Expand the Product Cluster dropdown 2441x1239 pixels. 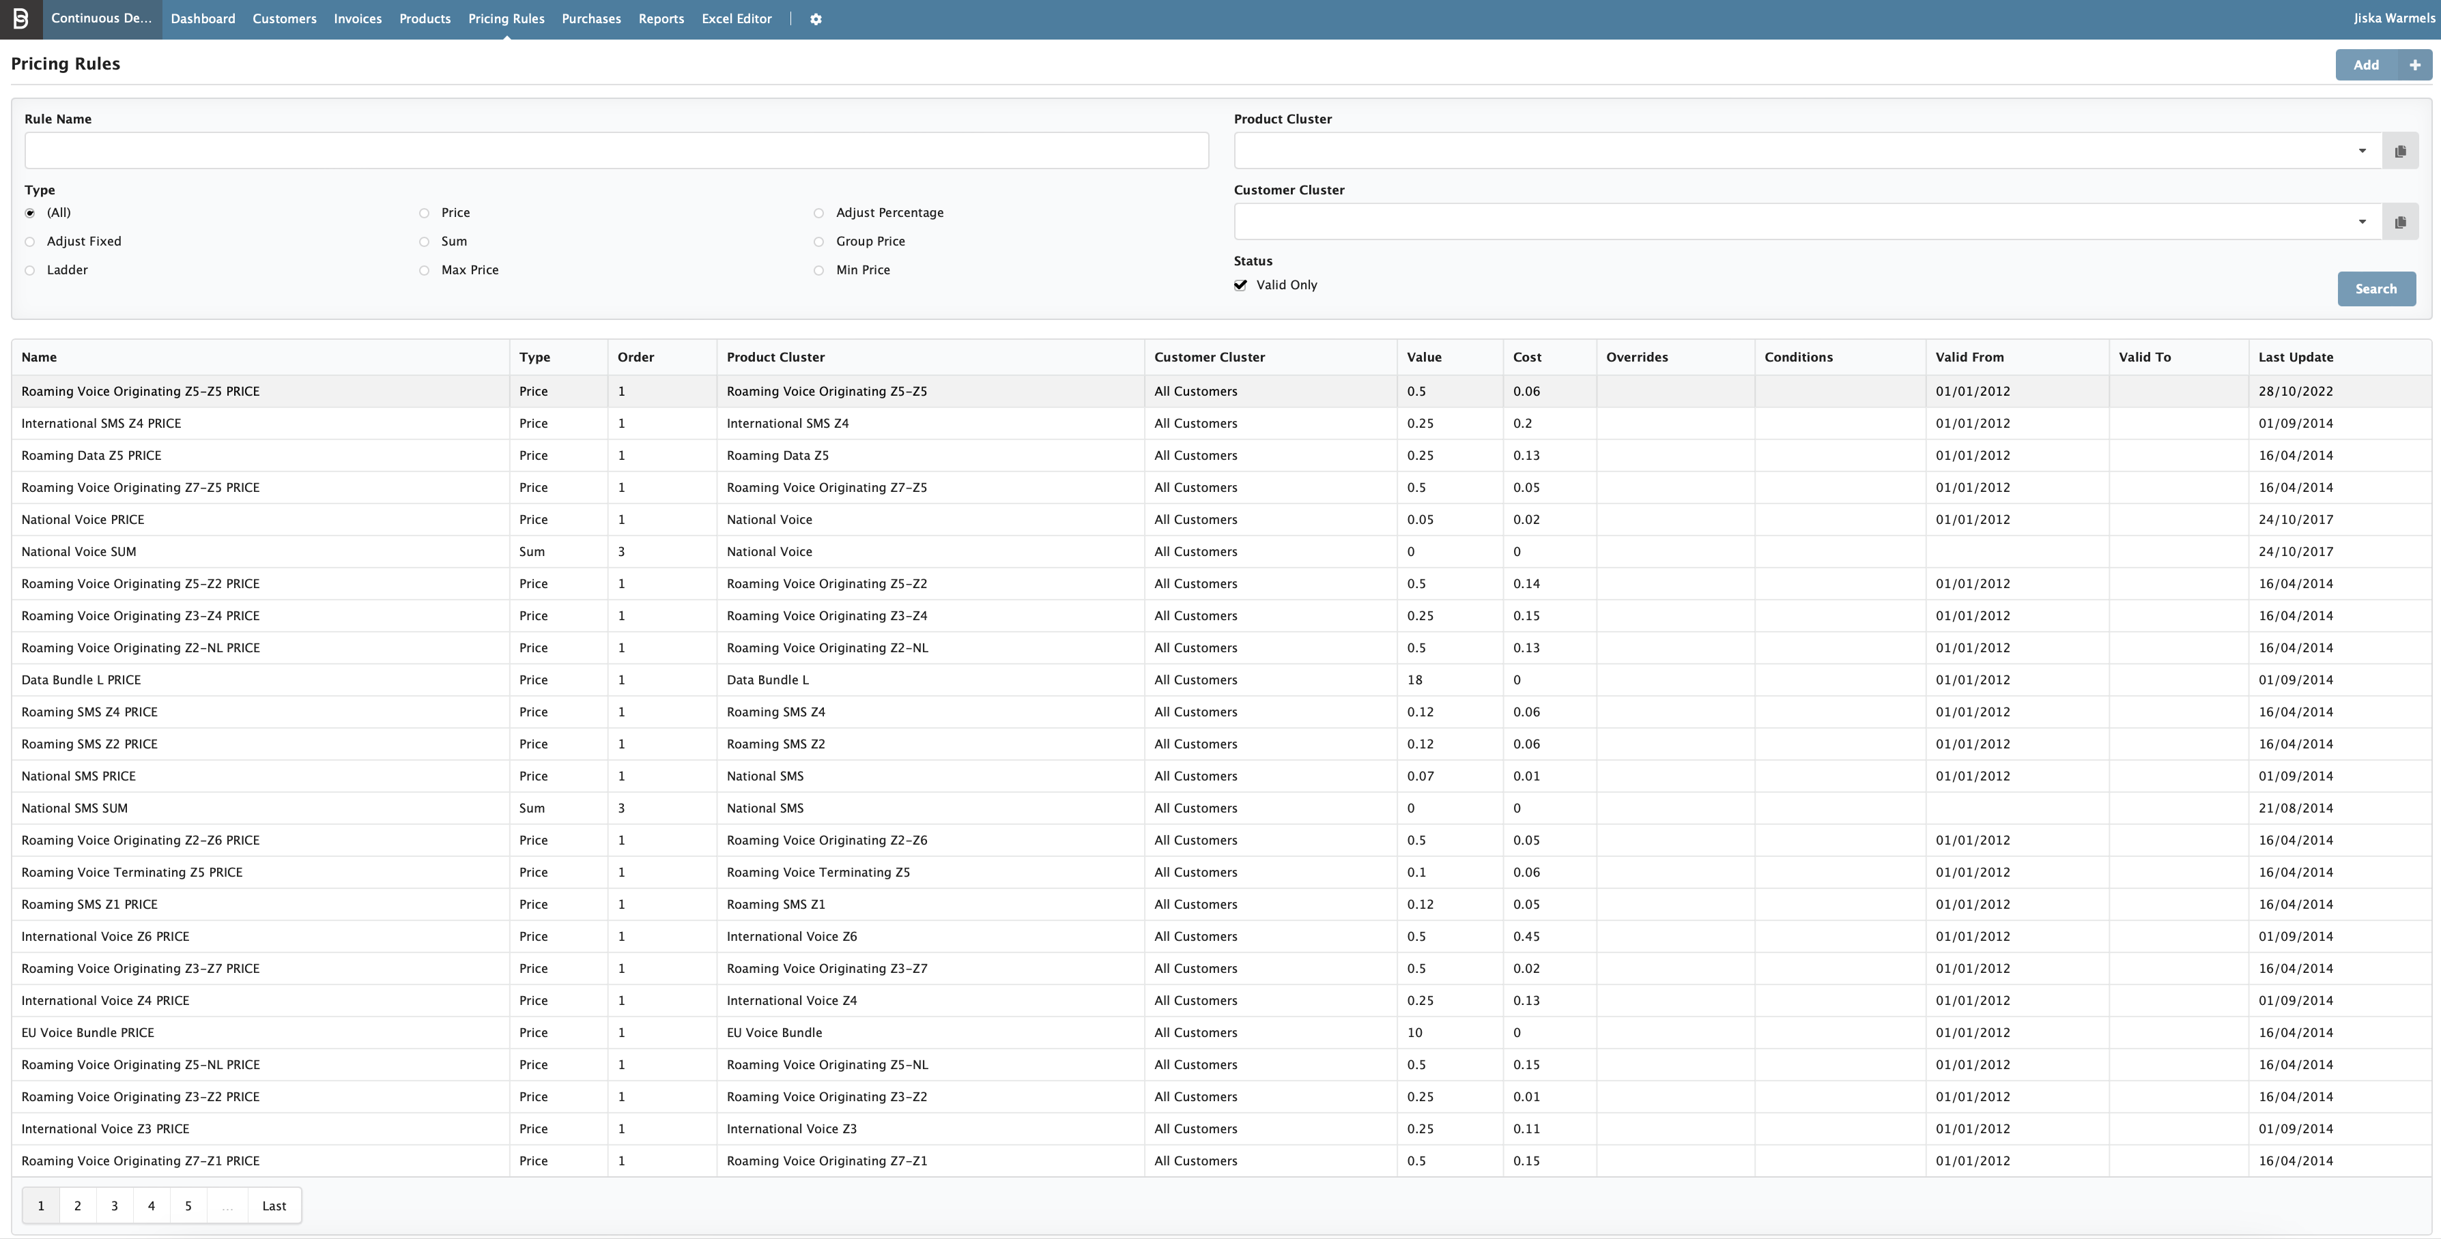pos(2361,151)
